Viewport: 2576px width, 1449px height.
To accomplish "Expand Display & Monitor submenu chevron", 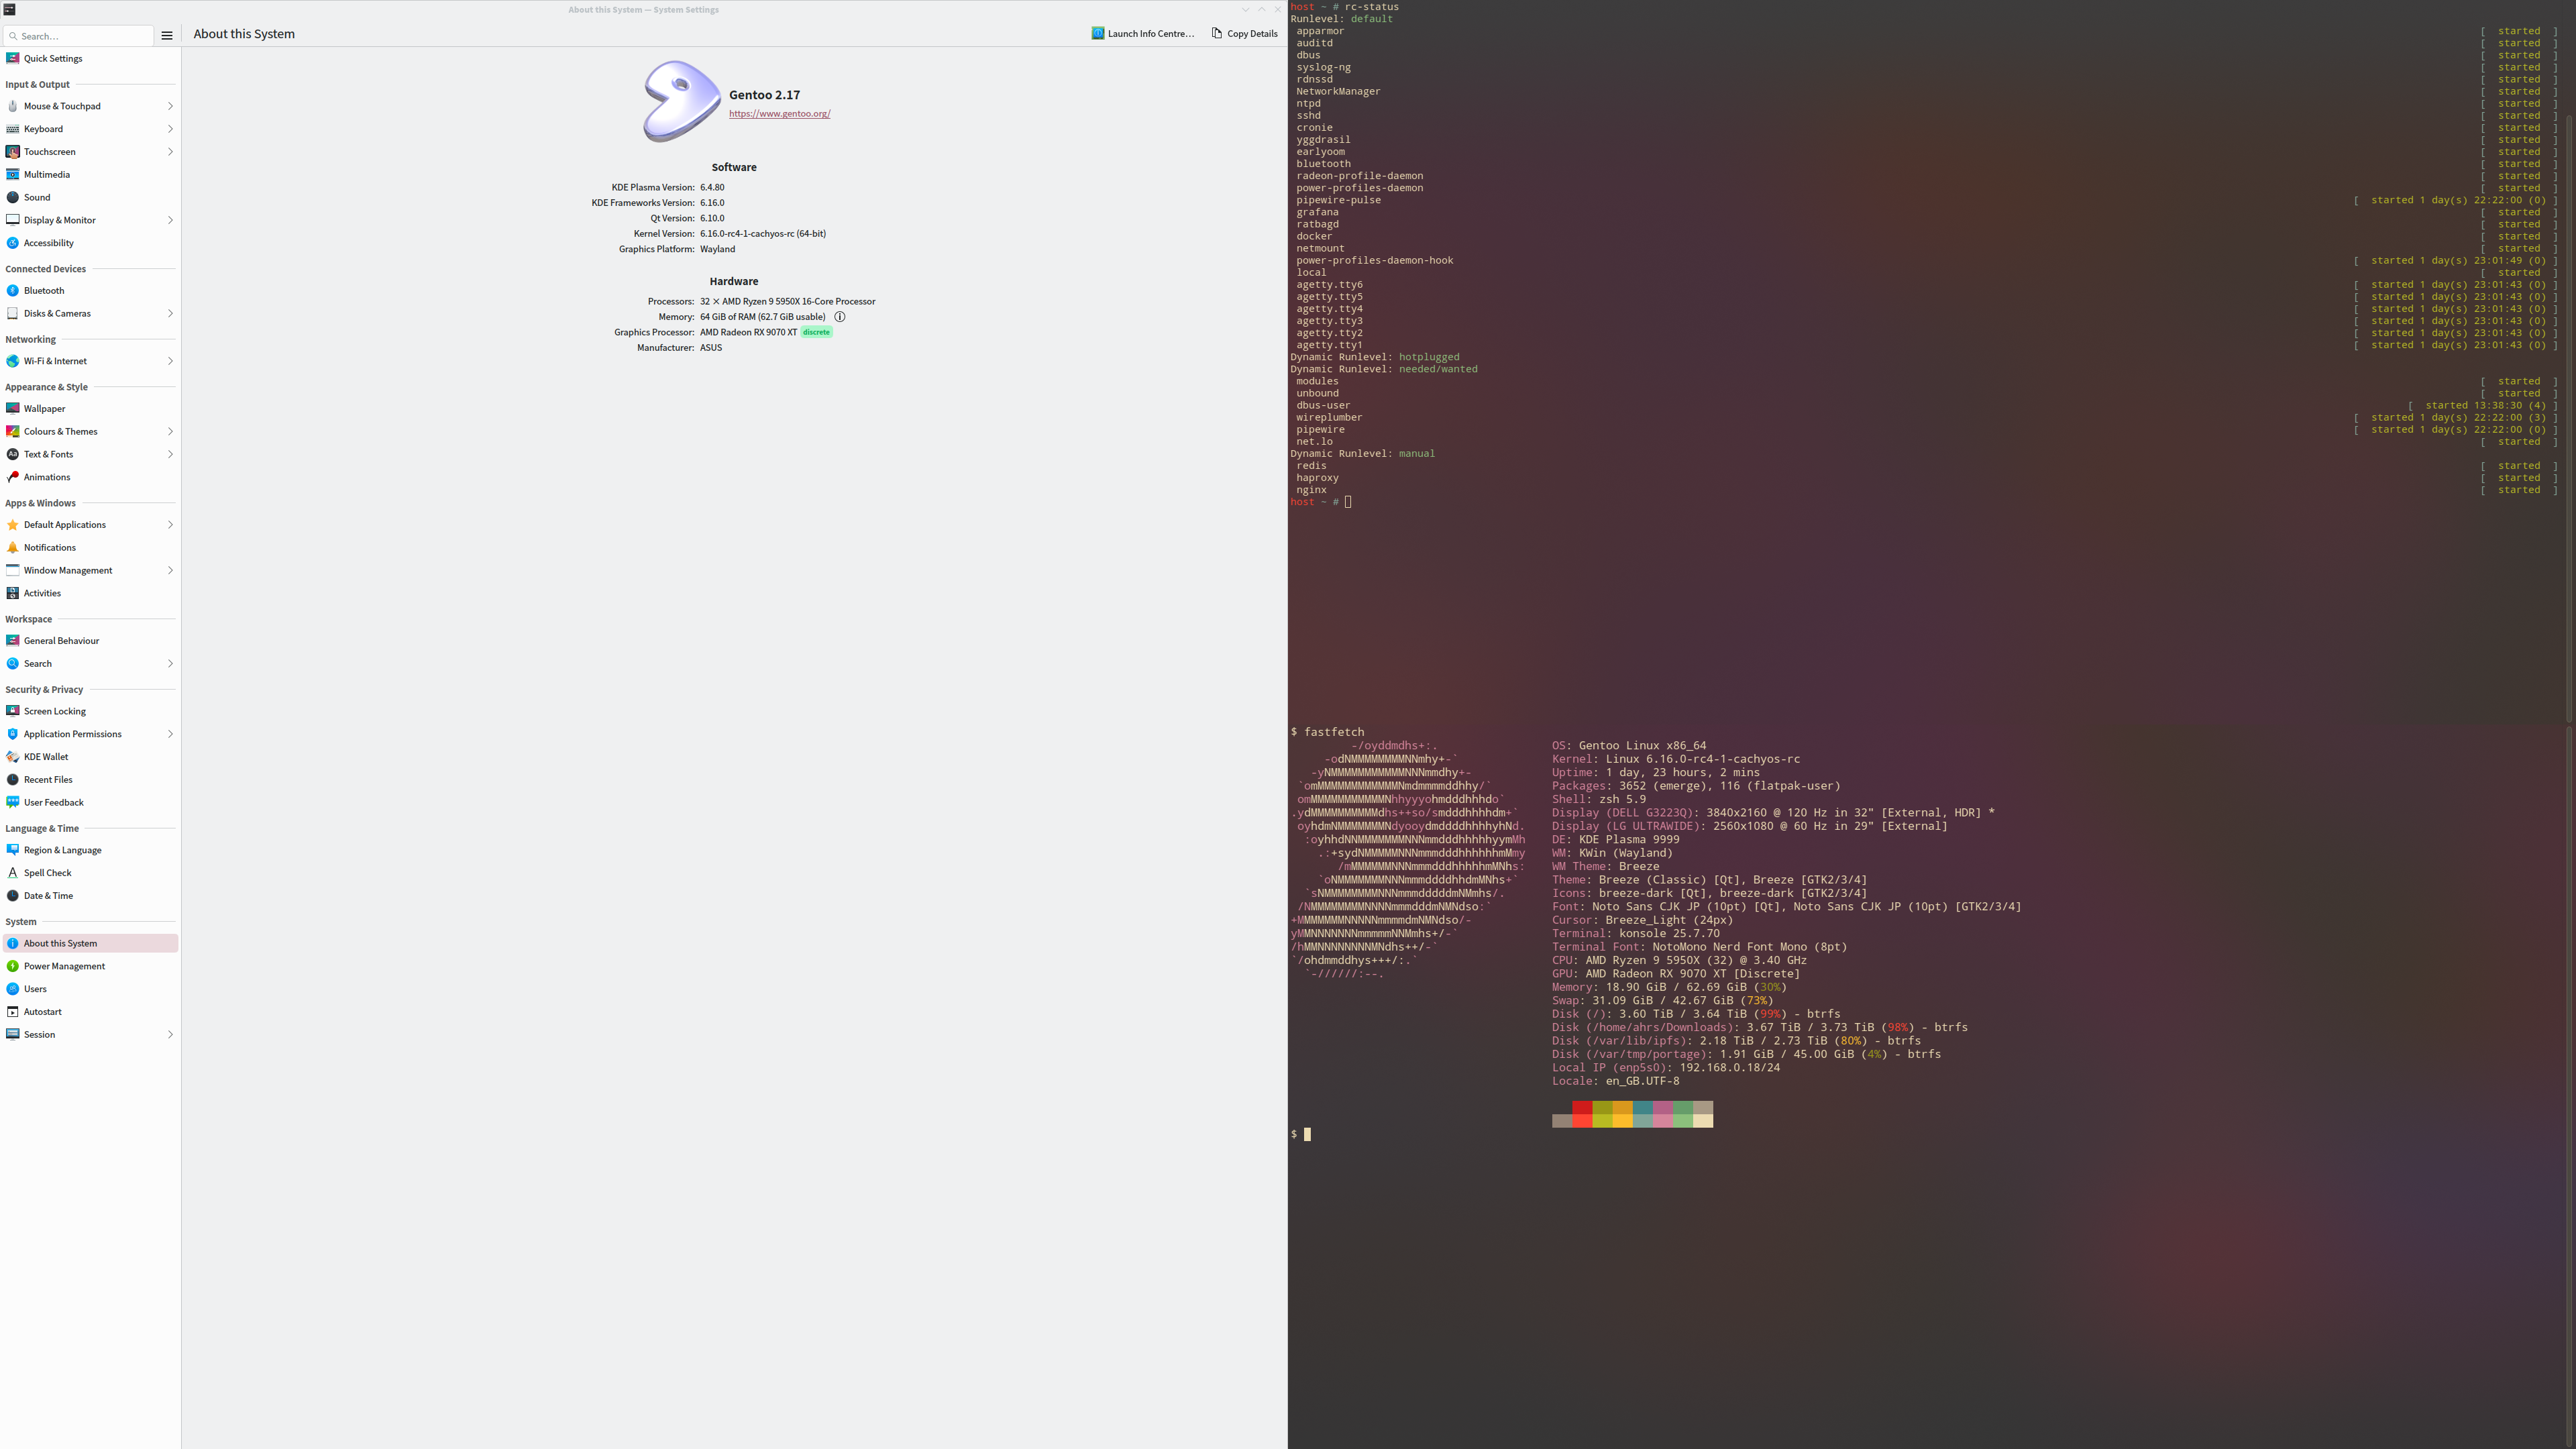I will [170, 220].
